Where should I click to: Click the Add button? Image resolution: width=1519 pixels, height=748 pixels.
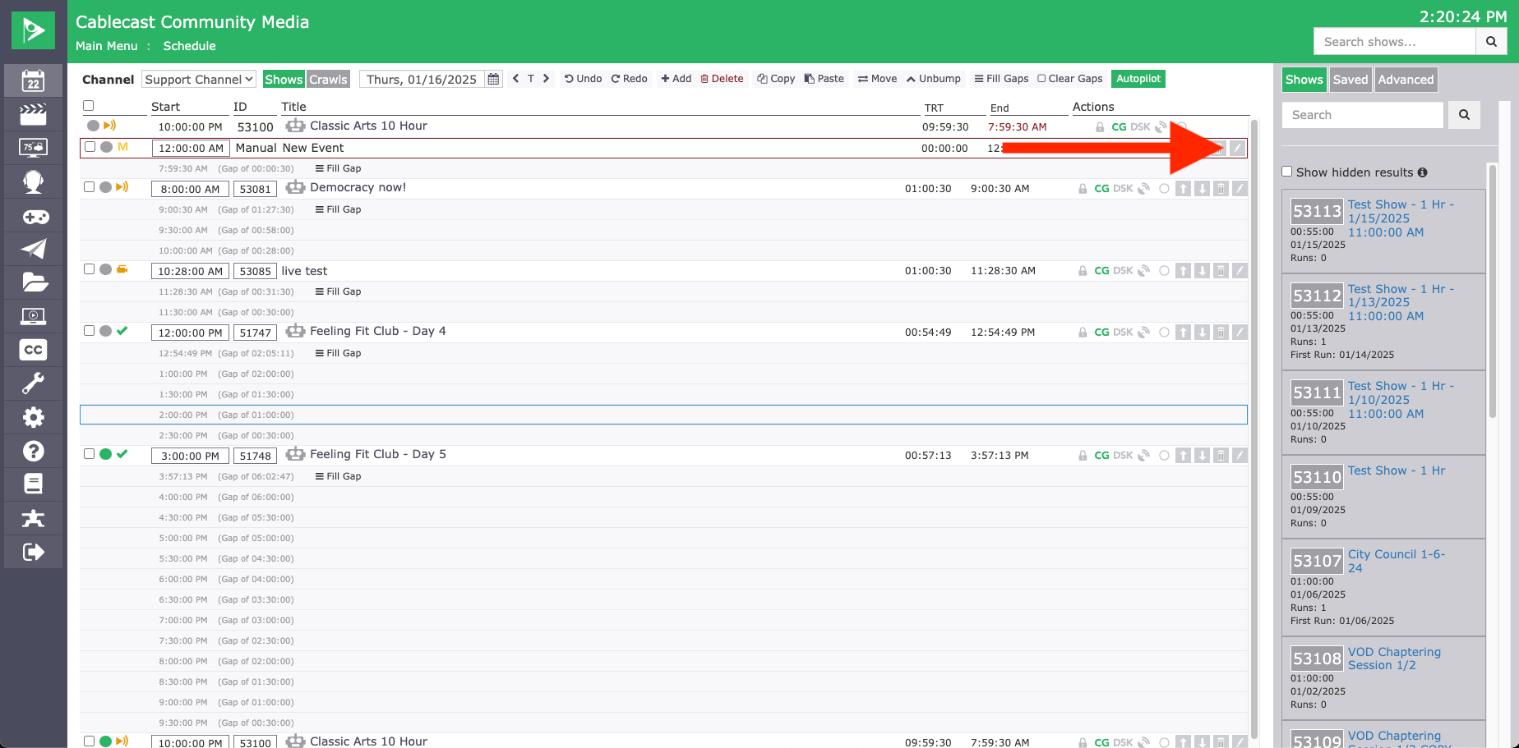676,79
